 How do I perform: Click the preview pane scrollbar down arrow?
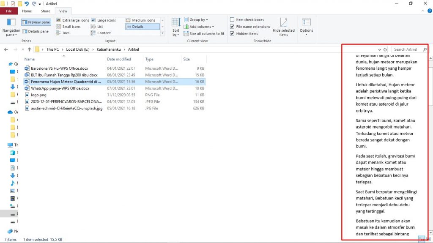pos(430,233)
